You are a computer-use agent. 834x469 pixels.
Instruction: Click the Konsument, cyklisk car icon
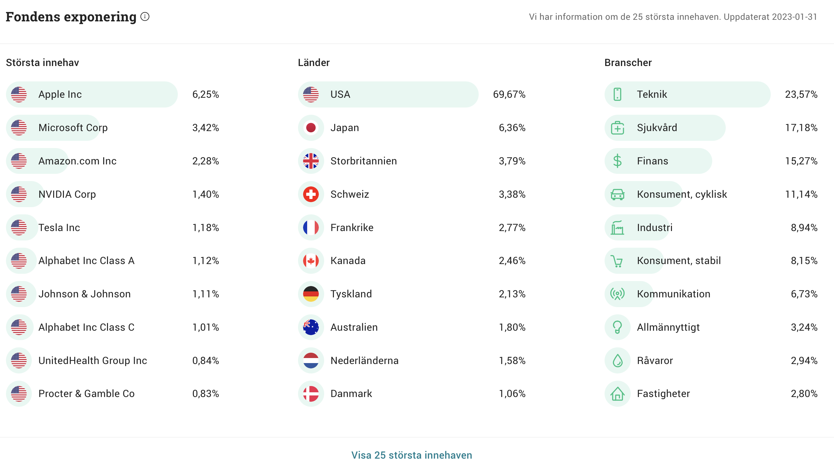pyautogui.click(x=617, y=194)
